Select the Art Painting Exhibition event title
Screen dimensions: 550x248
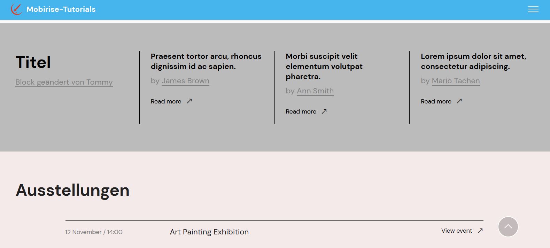[209, 232]
